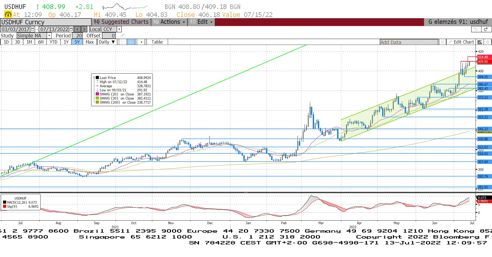Switch to line chart type icon

point(123,42)
